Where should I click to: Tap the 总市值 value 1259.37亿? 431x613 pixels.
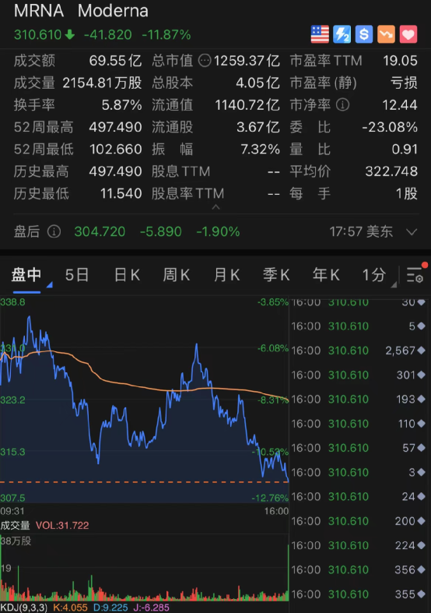click(247, 61)
